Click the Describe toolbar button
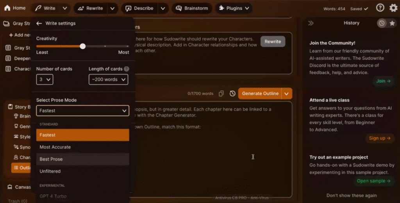This screenshot has width=400, height=203. click(139, 8)
